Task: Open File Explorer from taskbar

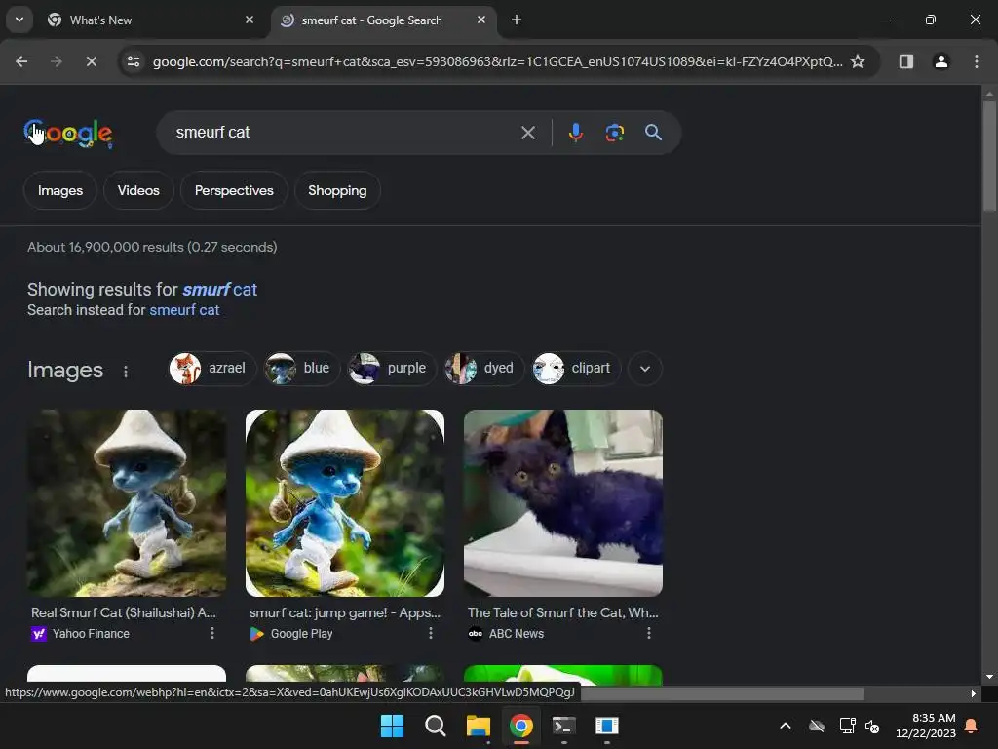Action: (478, 726)
